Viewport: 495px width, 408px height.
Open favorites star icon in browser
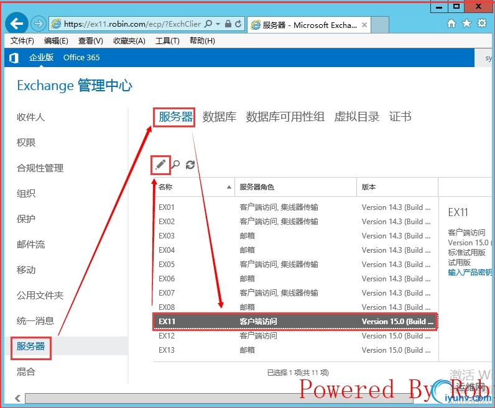pos(466,24)
